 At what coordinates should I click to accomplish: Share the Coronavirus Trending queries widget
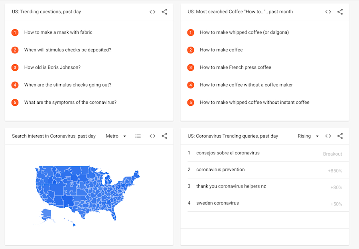(340, 136)
